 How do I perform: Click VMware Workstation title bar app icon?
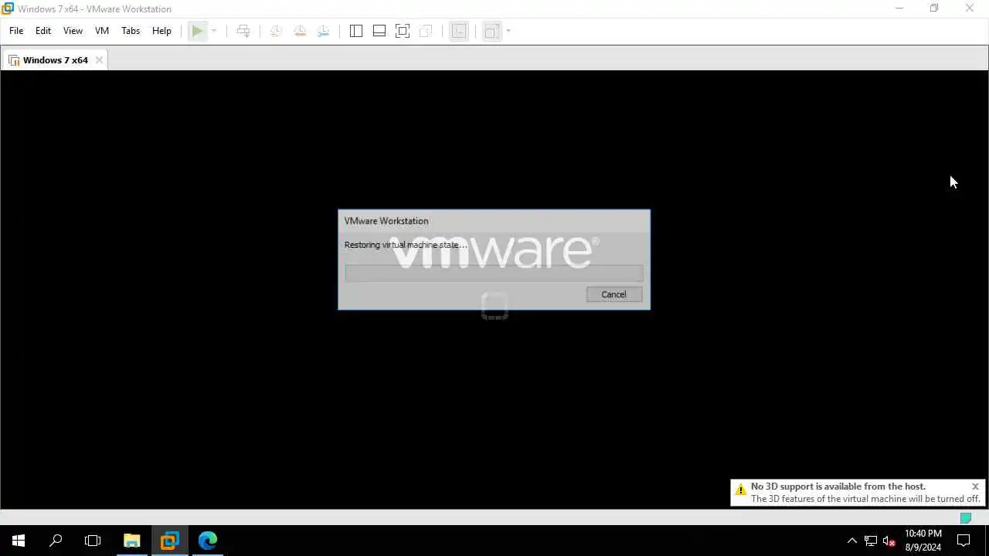(8, 8)
